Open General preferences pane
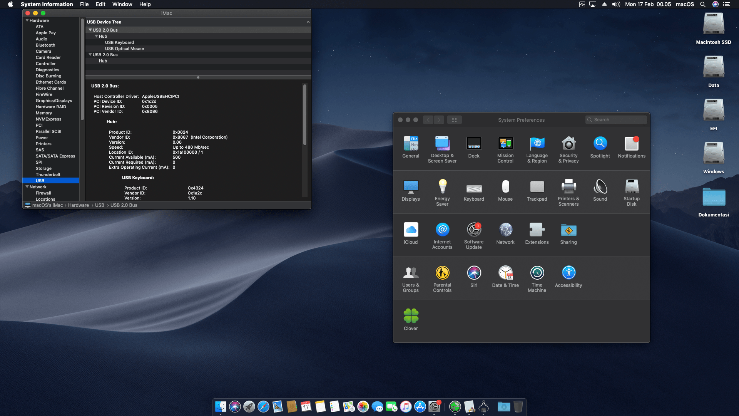This screenshot has height=416, width=739. click(x=411, y=147)
